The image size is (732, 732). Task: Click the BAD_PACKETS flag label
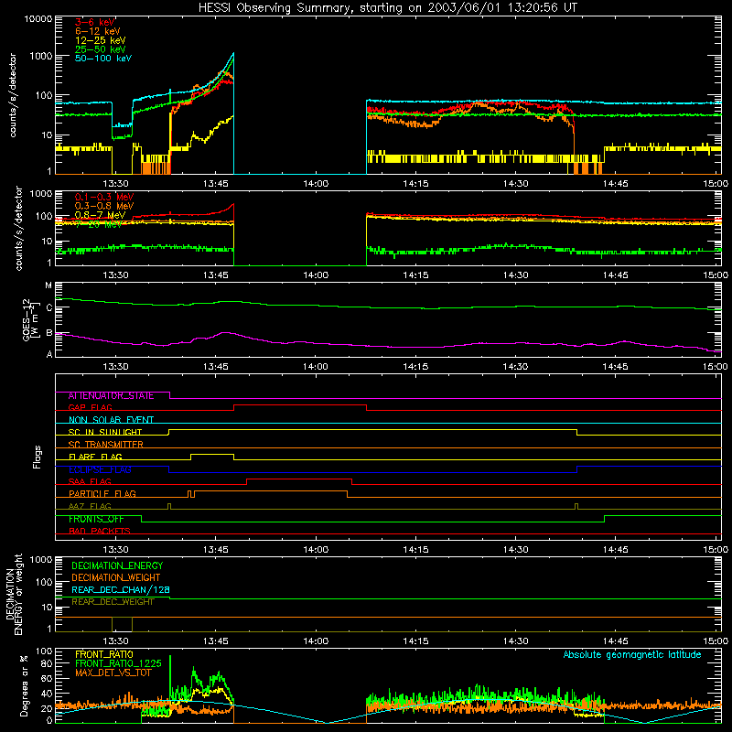[100, 531]
